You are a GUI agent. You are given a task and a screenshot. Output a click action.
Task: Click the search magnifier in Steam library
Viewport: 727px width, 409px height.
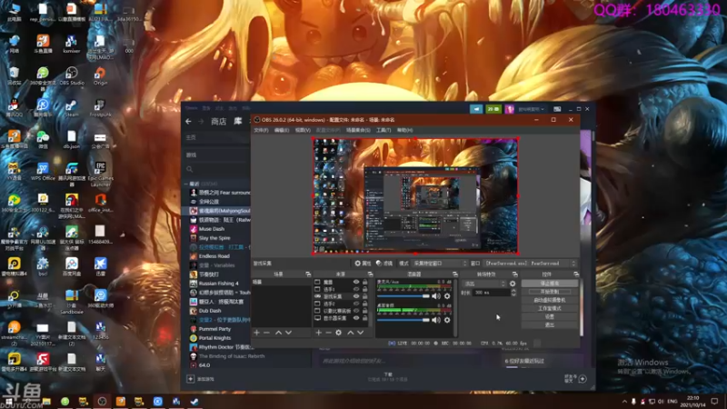point(190,169)
